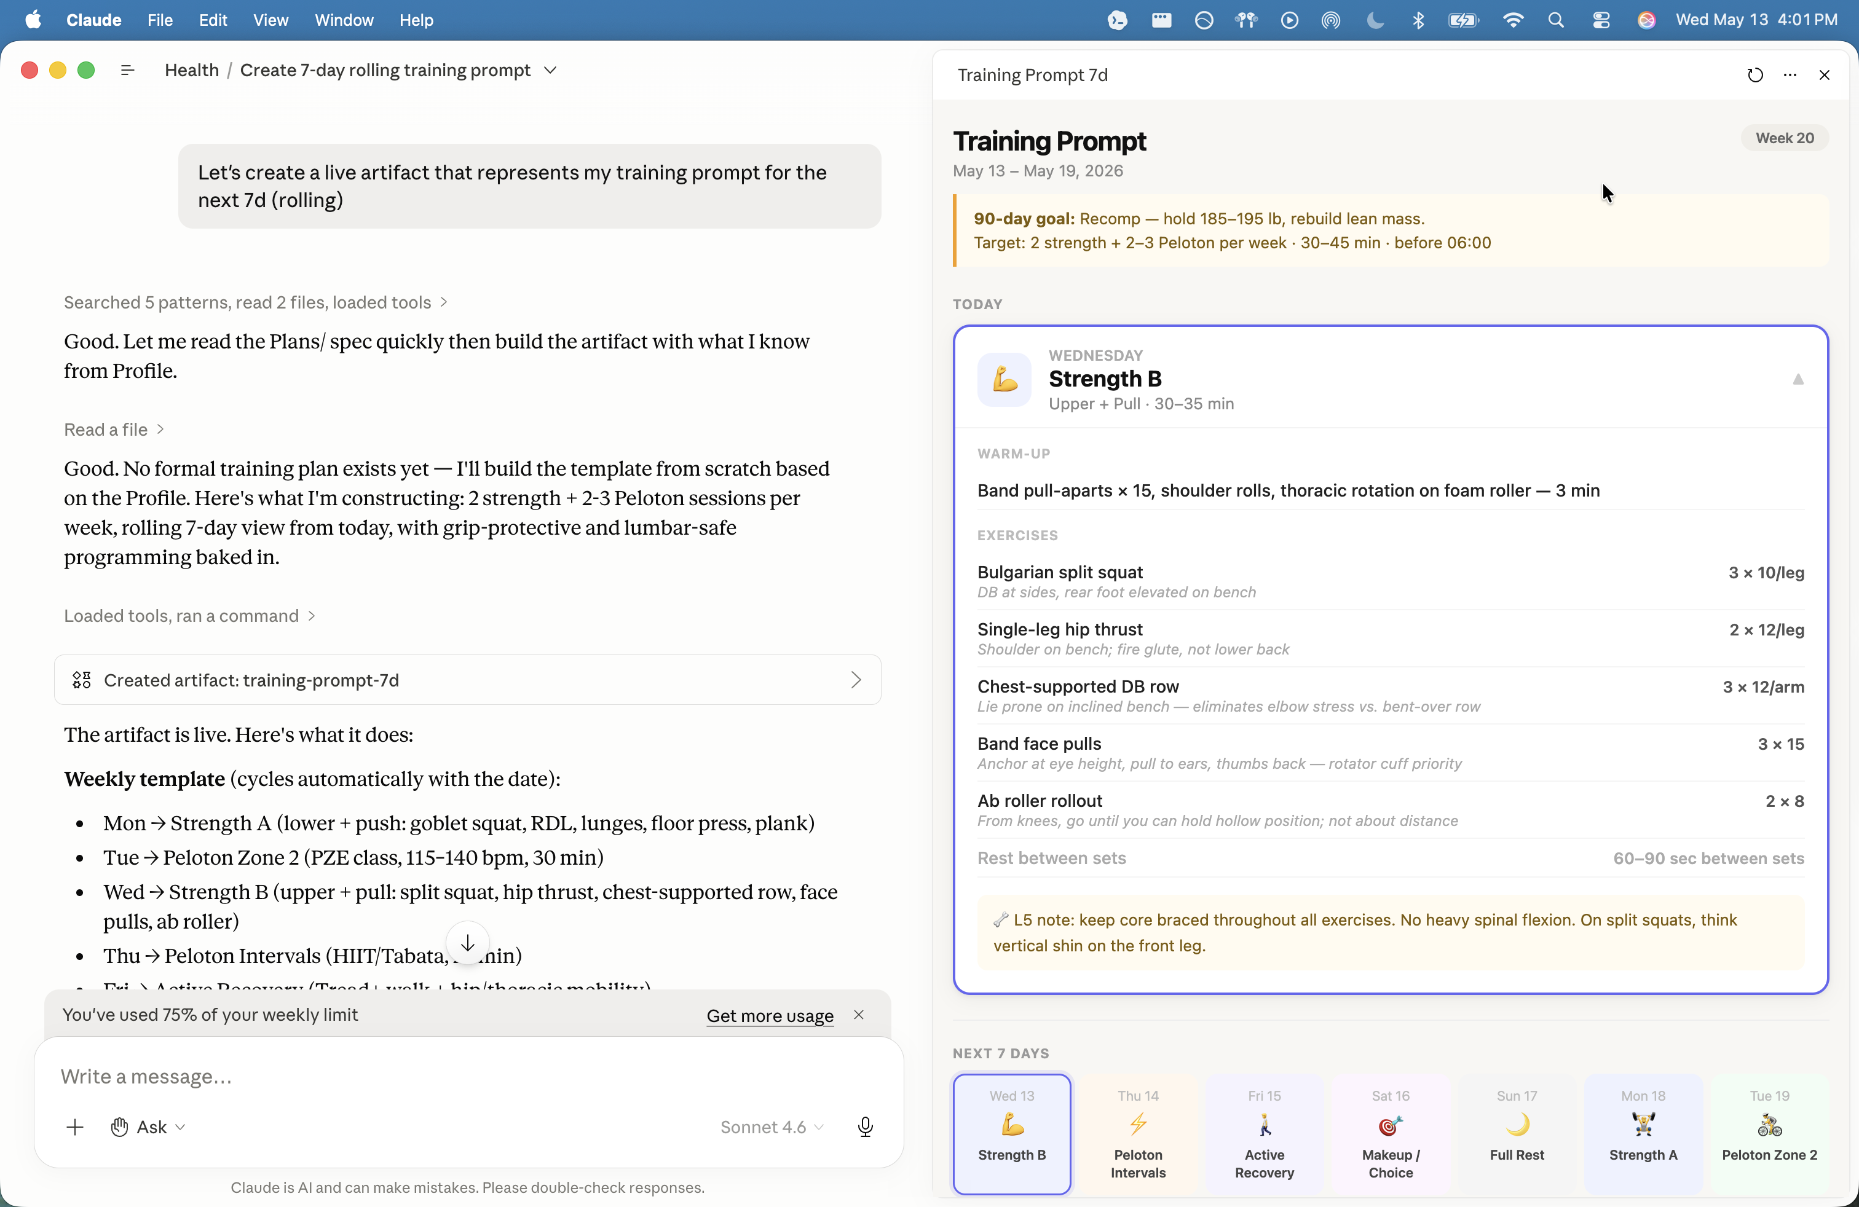Viewport: 1859px width, 1207px height.
Task: Open the View menu
Action: click(271, 20)
